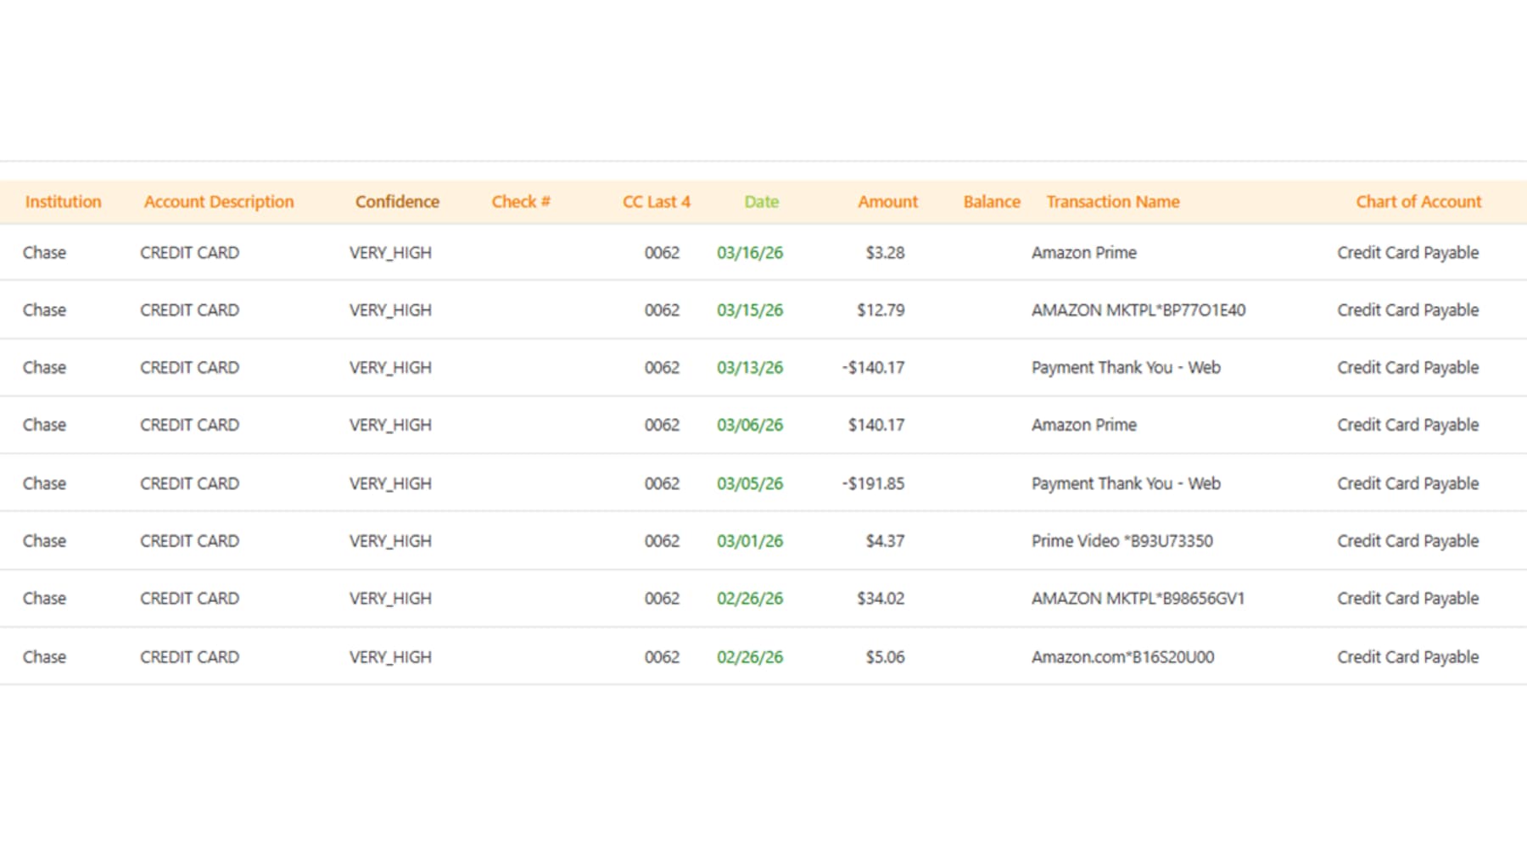Sort by the Confidence column header

tap(397, 202)
